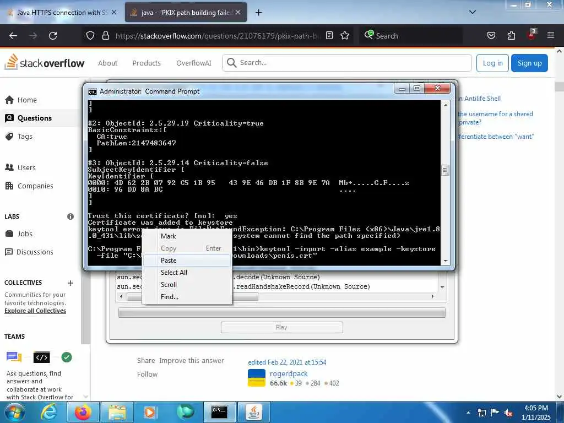Click Command Prompt scrollbar up arrow
The height and width of the screenshot is (423, 564).
click(x=445, y=105)
